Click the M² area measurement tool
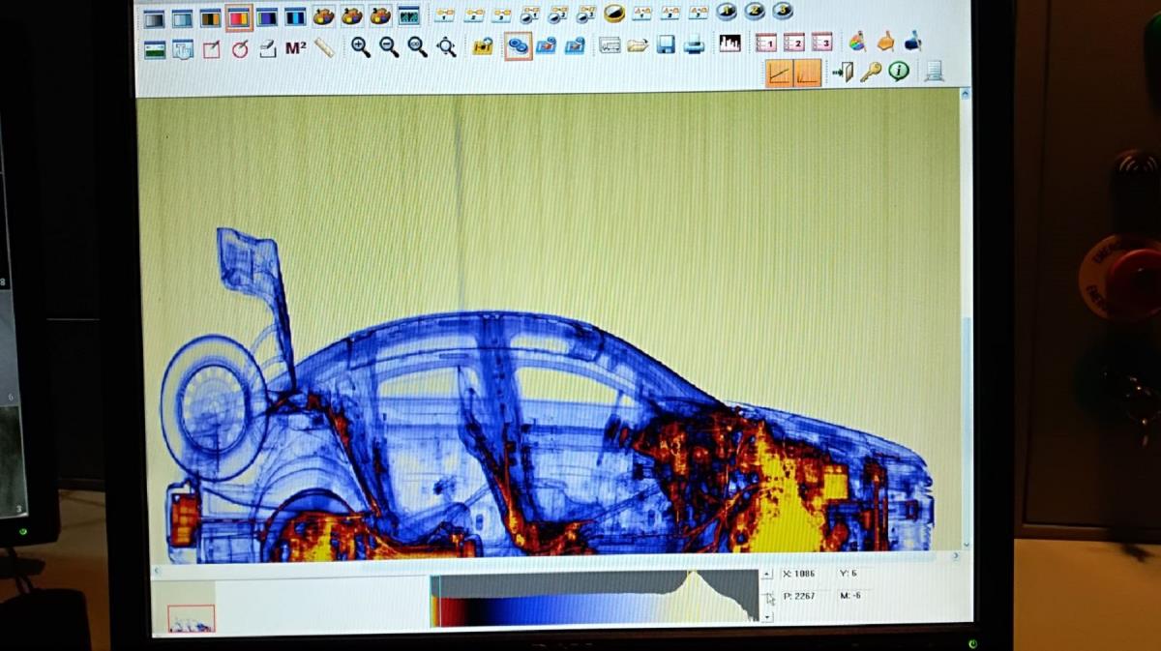The height and width of the screenshot is (651, 1161). [x=295, y=47]
